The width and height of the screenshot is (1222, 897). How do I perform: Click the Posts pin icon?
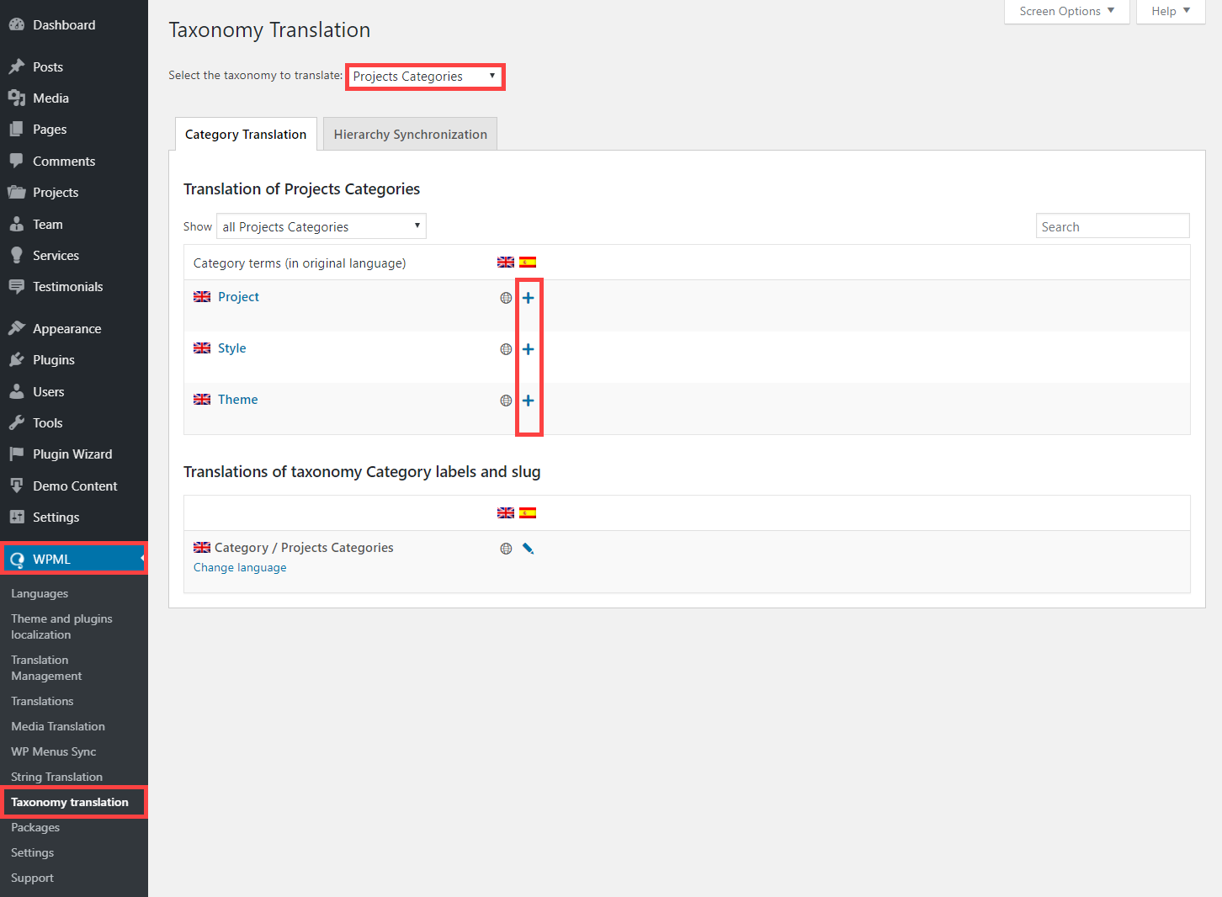(x=17, y=66)
